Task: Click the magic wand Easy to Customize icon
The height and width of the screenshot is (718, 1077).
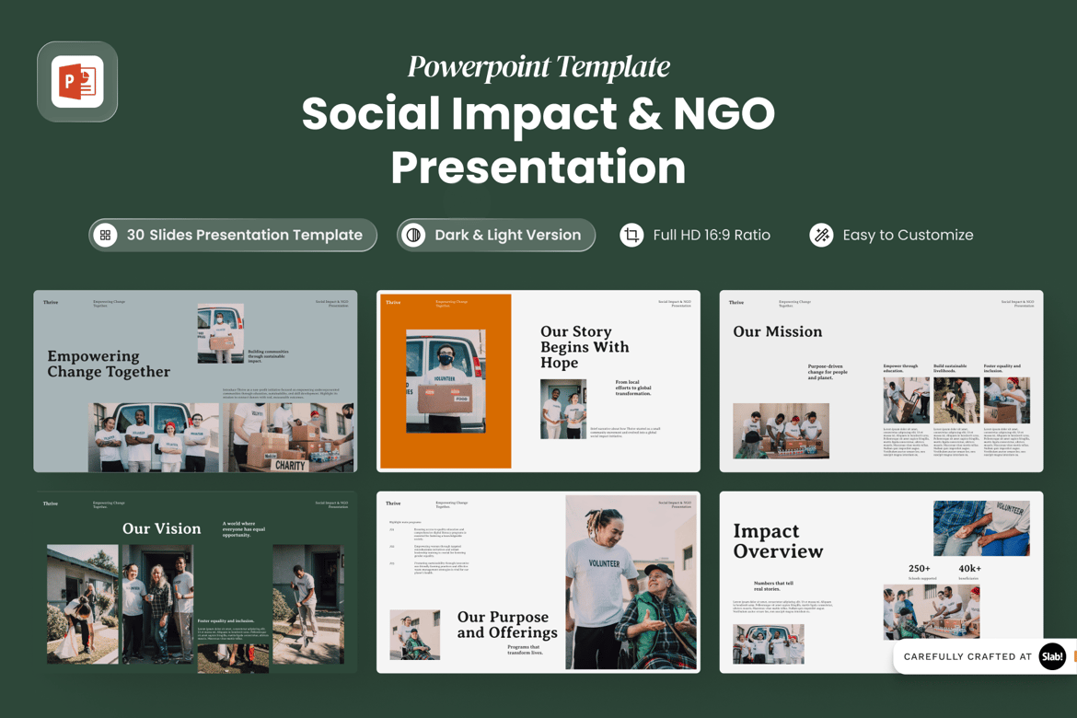Action: click(x=821, y=235)
